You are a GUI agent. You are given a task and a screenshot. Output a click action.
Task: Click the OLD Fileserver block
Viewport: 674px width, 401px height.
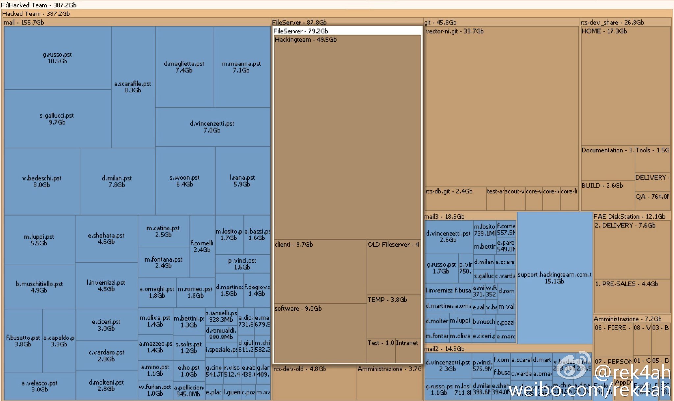point(394,267)
